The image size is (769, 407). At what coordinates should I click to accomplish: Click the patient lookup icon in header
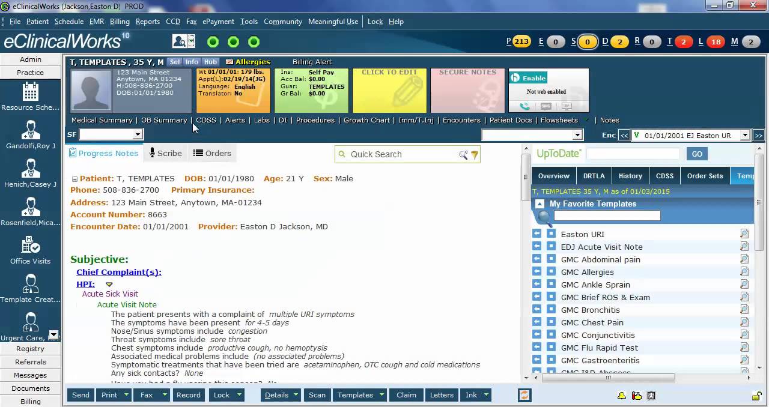pos(179,41)
